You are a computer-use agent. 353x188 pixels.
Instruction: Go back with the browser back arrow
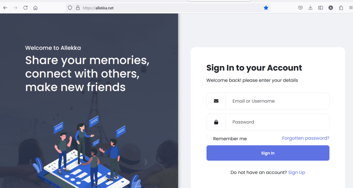click(5, 8)
